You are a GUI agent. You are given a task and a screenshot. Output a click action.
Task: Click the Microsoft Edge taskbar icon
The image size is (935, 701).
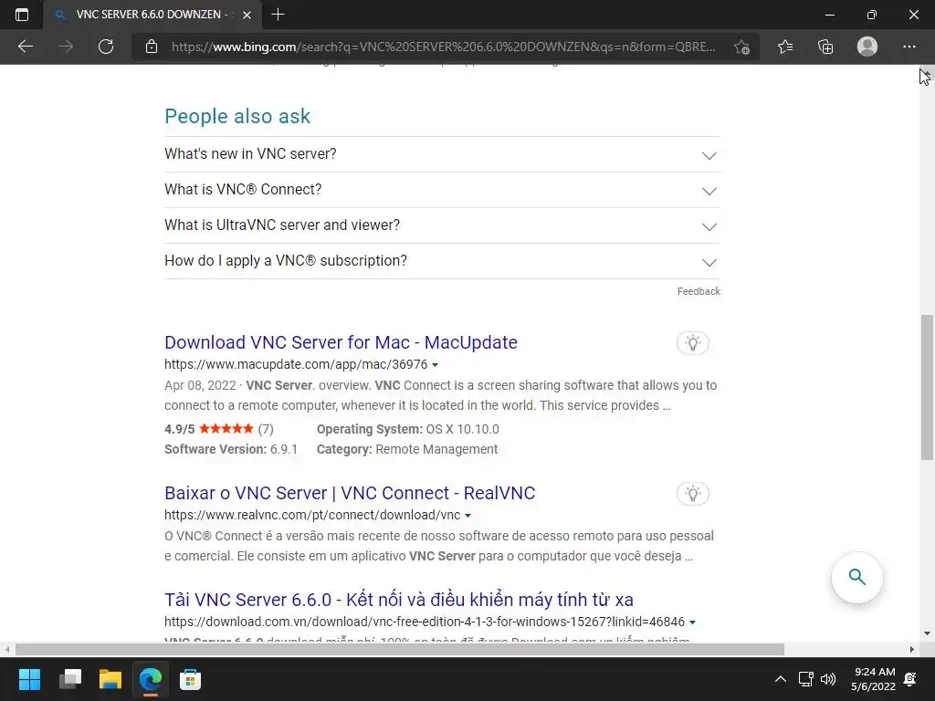(151, 679)
